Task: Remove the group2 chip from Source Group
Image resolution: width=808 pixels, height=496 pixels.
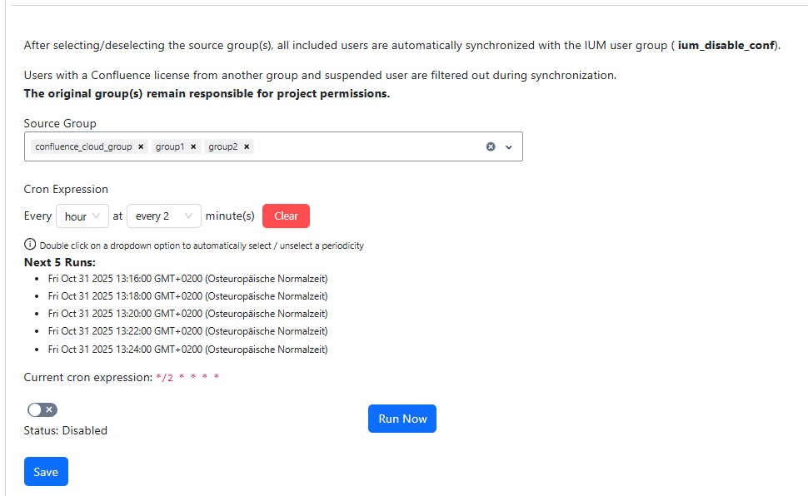Action: coord(247,146)
